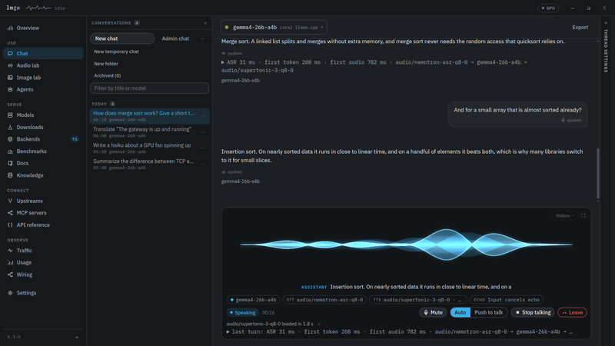Click the audio ribbon waveform visualizer
The width and height of the screenshot is (615, 346).
406,245
